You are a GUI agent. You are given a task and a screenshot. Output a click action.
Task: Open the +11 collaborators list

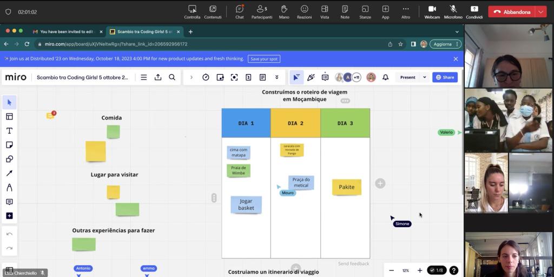pyautogui.click(x=357, y=77)
